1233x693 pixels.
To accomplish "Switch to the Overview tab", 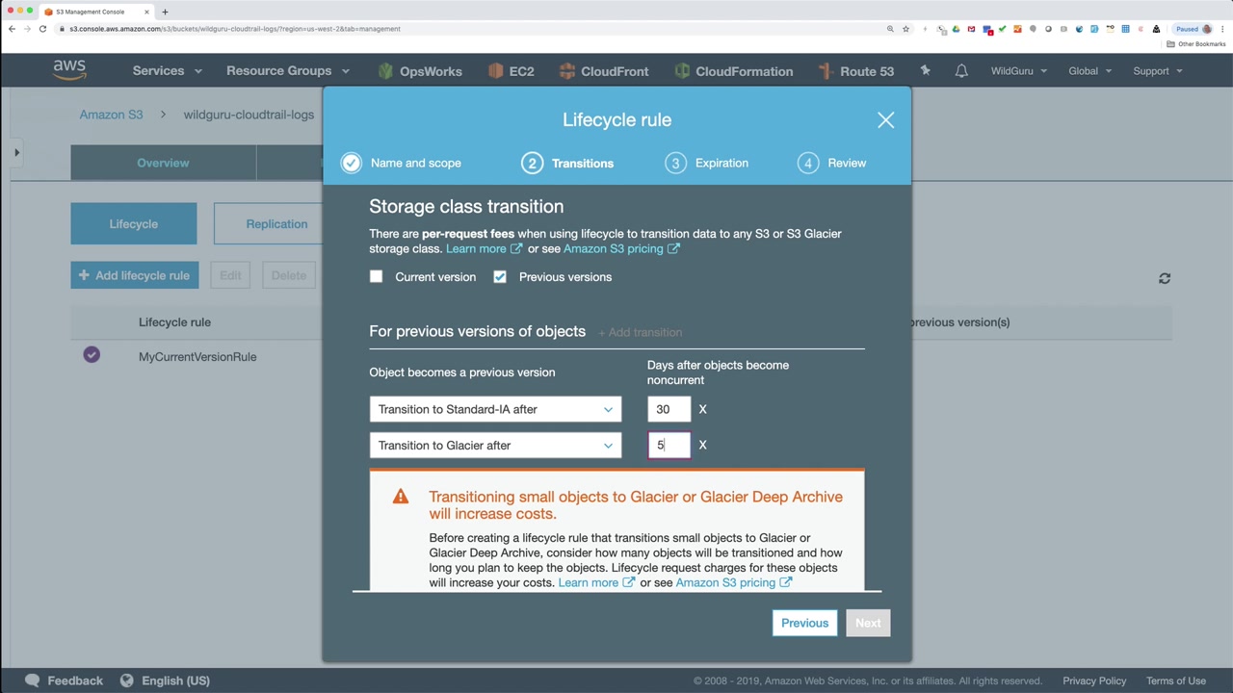I will pyautogui.click(x=163, y=163).
